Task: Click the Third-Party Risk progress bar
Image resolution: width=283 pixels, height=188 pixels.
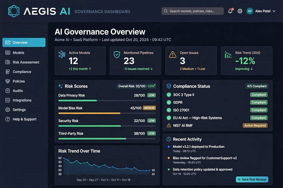Action: [x=107, y=139]
